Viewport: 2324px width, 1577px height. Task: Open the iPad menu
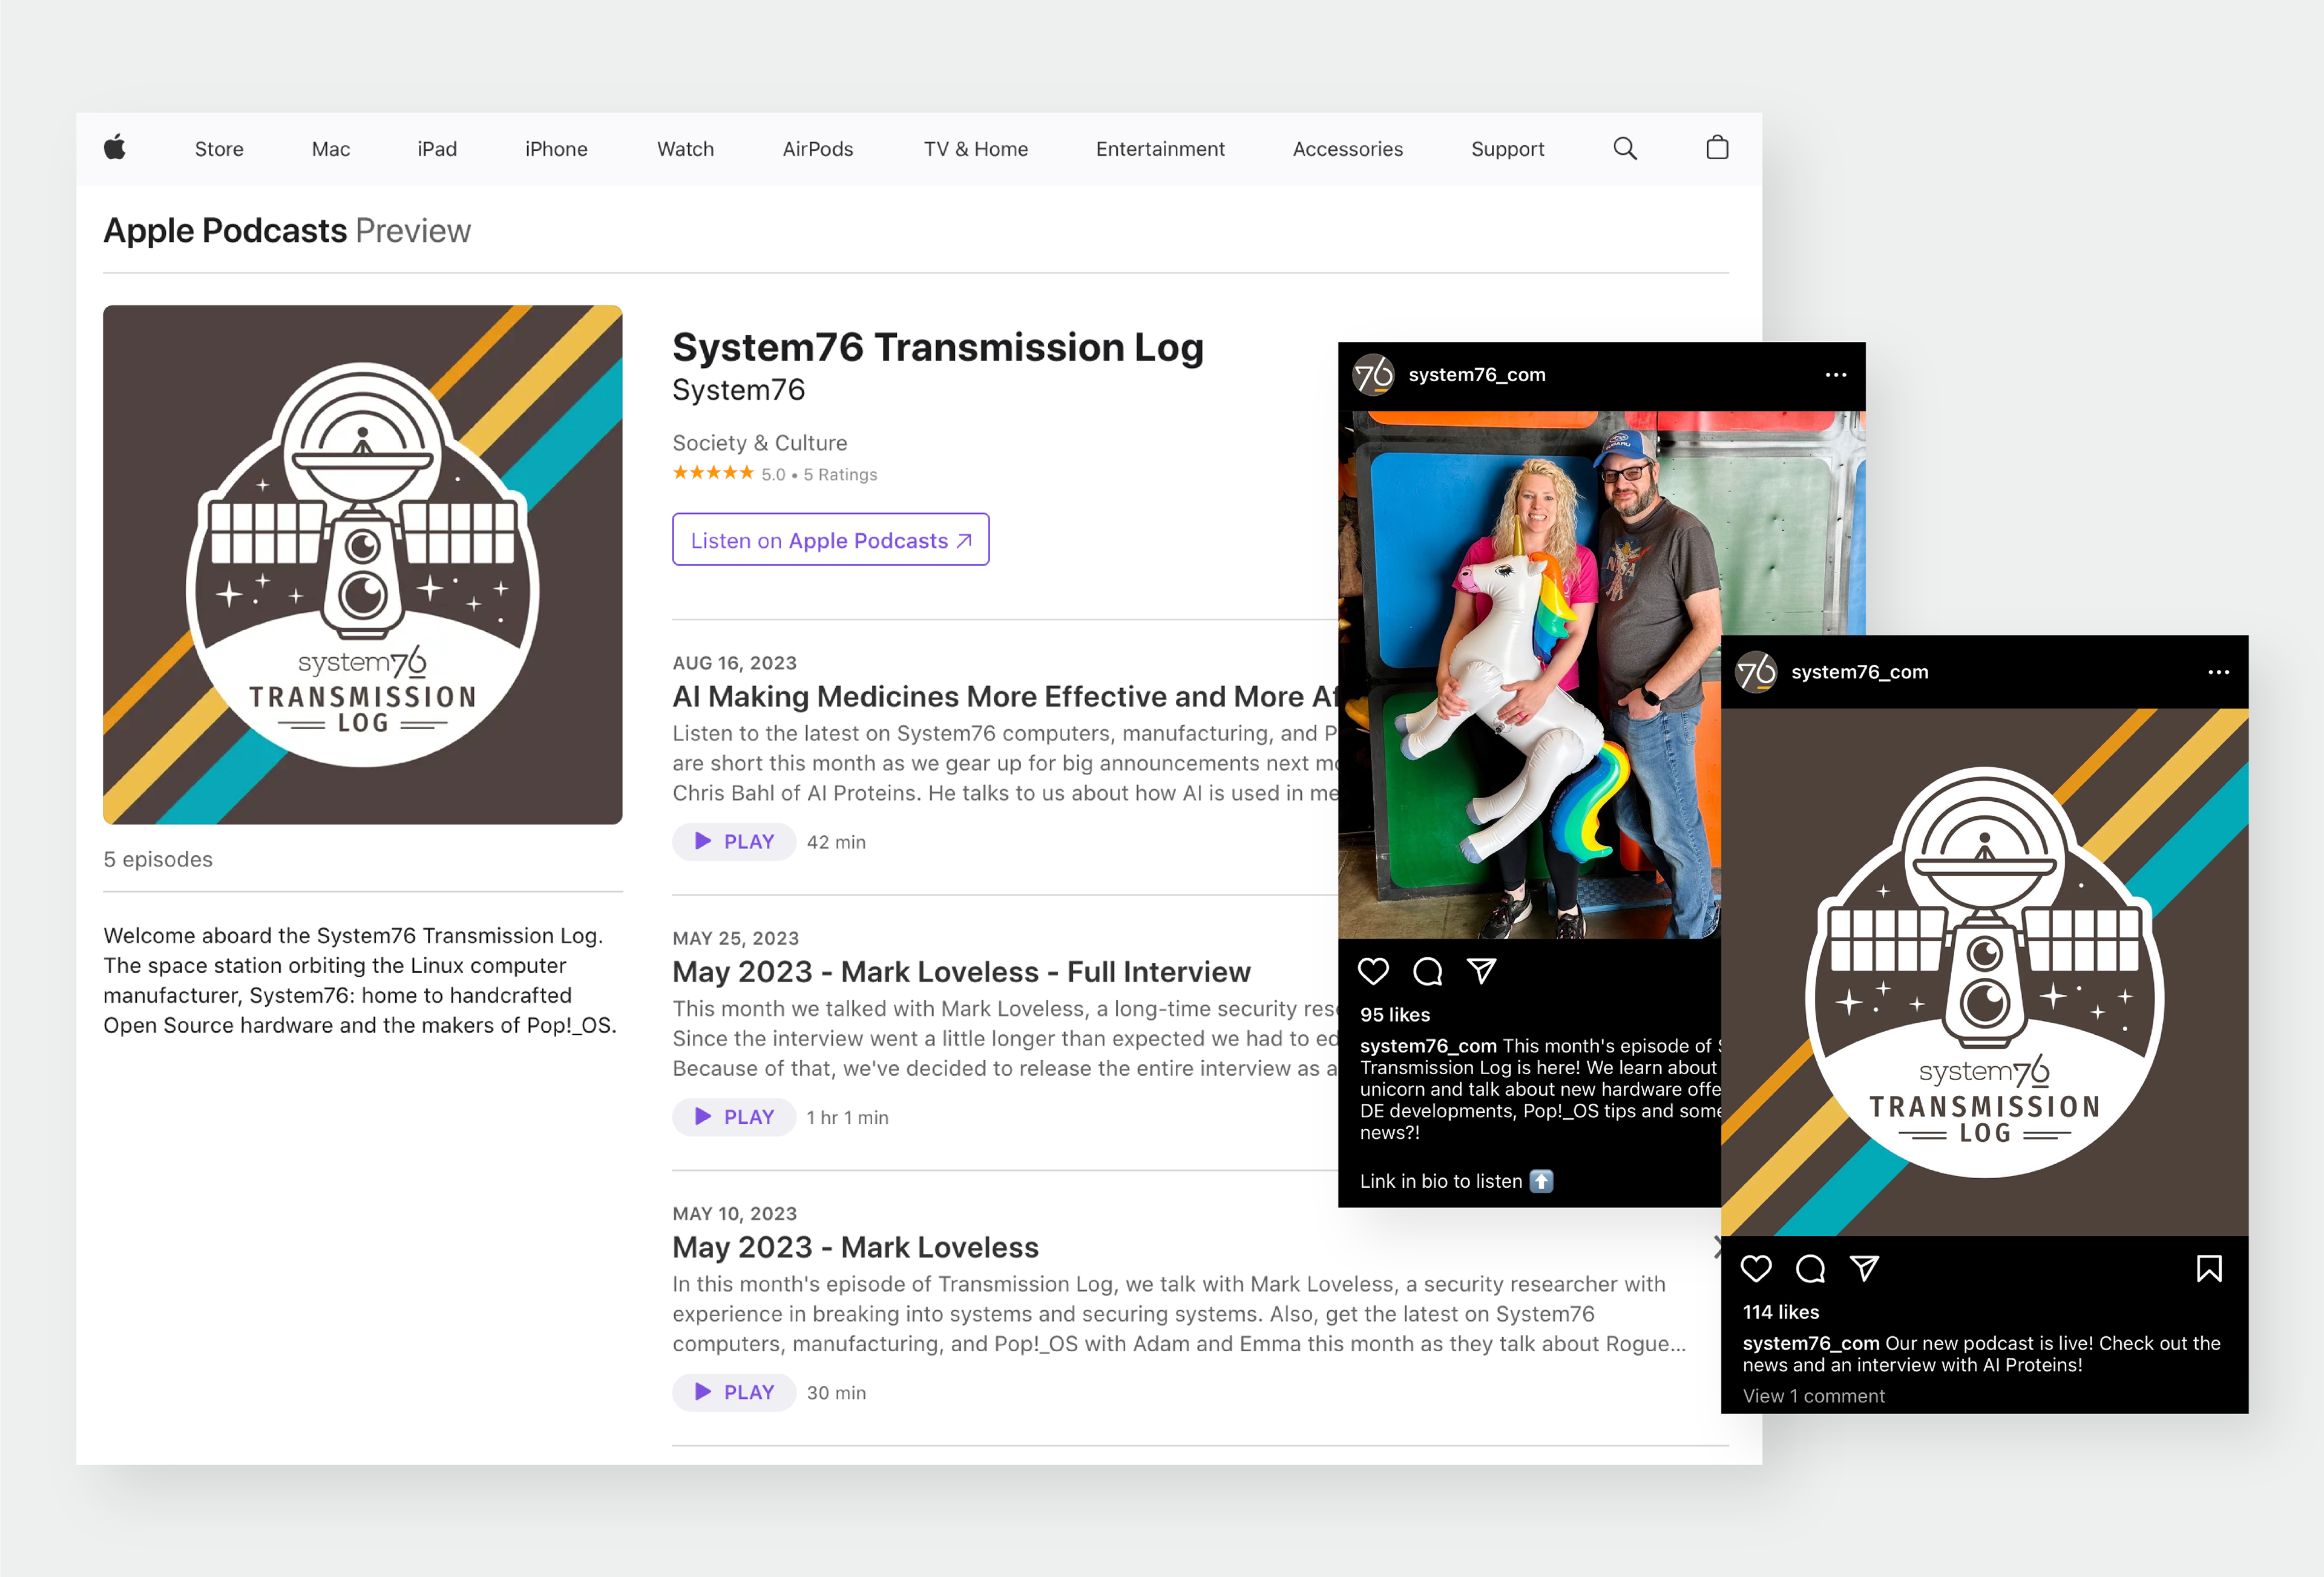coord(437,149)
